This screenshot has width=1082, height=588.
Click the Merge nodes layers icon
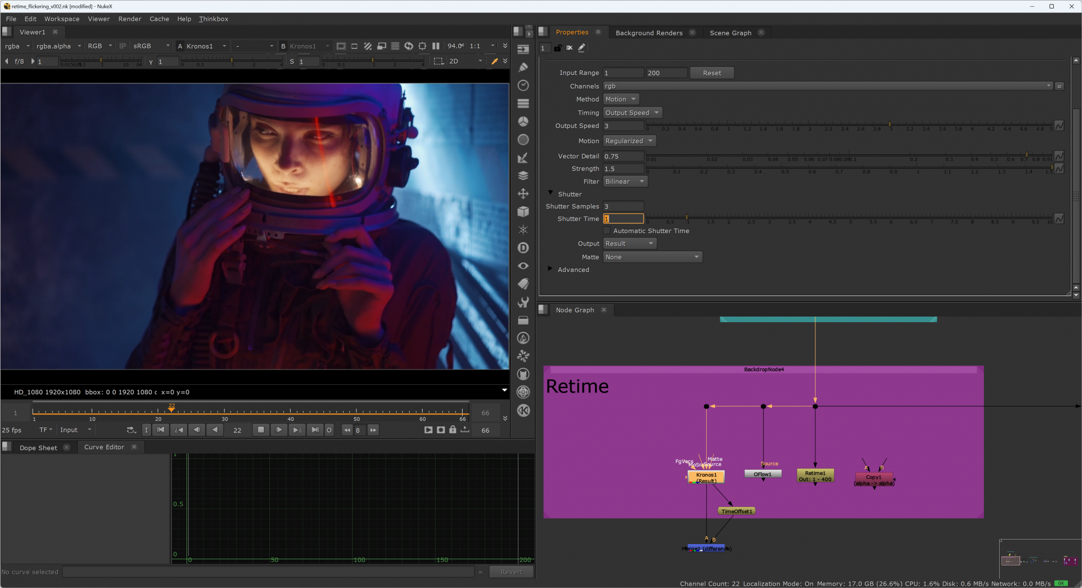click(x=523, y=176)
